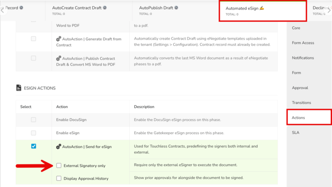Open the Declined phase tab
Viewport: 332px width, 187px height.
coord(320,10)
